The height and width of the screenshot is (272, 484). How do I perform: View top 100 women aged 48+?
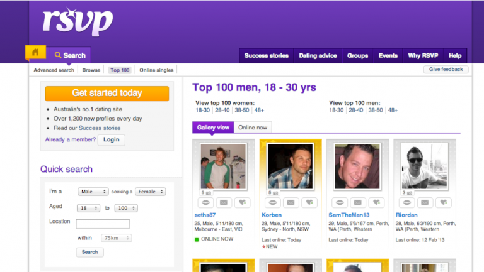click(x=259, y=110)
